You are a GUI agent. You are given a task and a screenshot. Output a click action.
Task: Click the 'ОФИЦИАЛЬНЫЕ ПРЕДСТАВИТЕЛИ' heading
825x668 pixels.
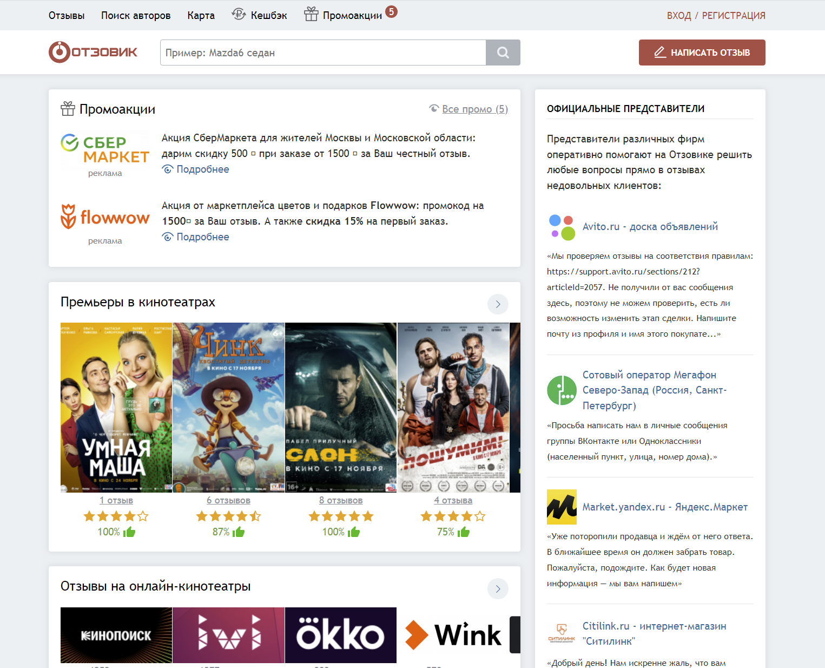[626, 109]
